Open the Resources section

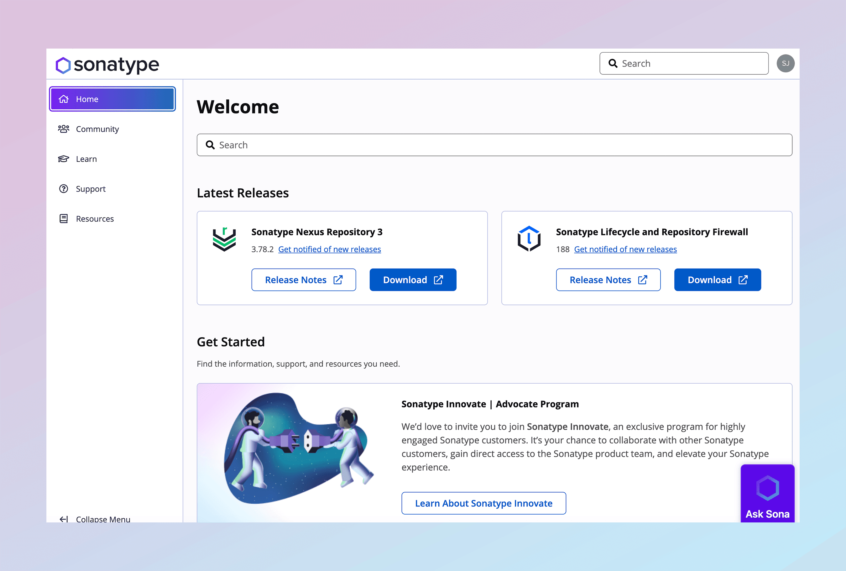point(112,218)
